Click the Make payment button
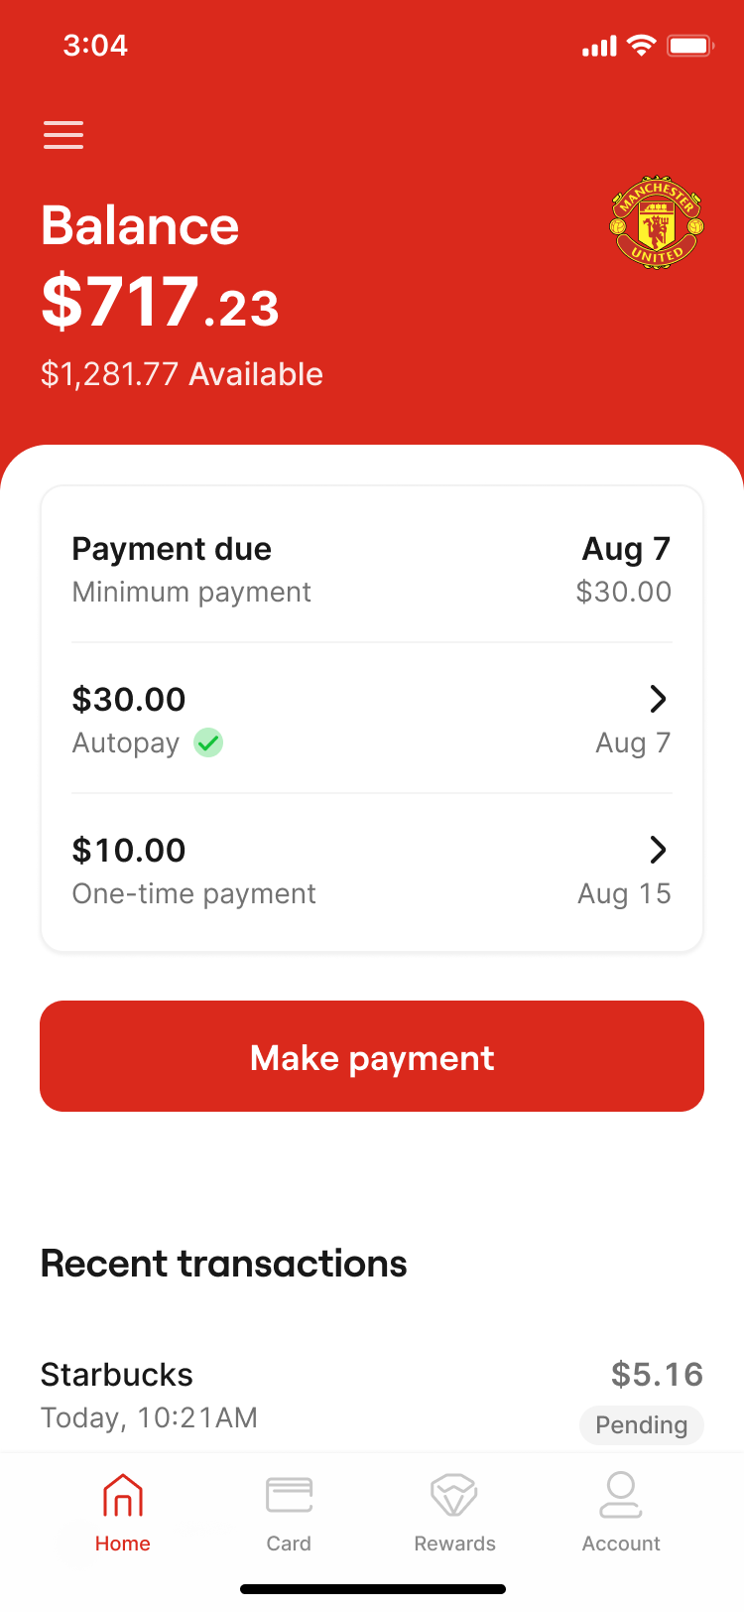This screenshot has height=1612, width=744. click(x=372, y=1056)
